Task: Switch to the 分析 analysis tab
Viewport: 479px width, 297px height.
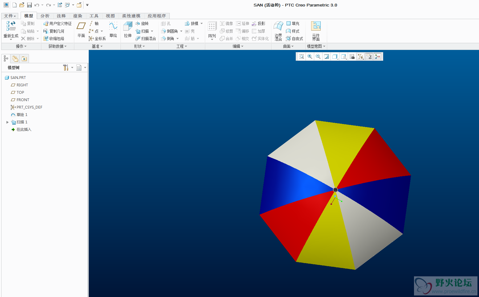Action: pos(45,16)
